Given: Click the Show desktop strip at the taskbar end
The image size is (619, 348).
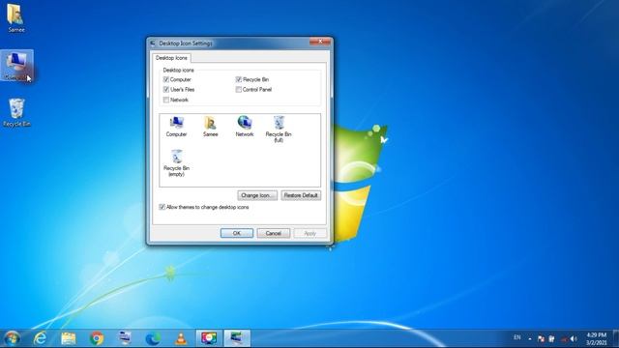Looking at the screenshot, I should click(x=616, y=338).
